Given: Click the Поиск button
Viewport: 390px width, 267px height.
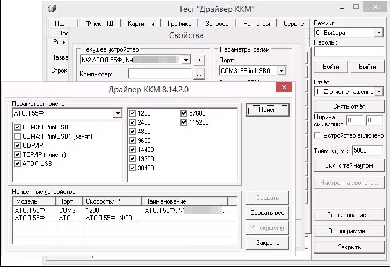Looking at the screenshot, I should pos(268,110).
